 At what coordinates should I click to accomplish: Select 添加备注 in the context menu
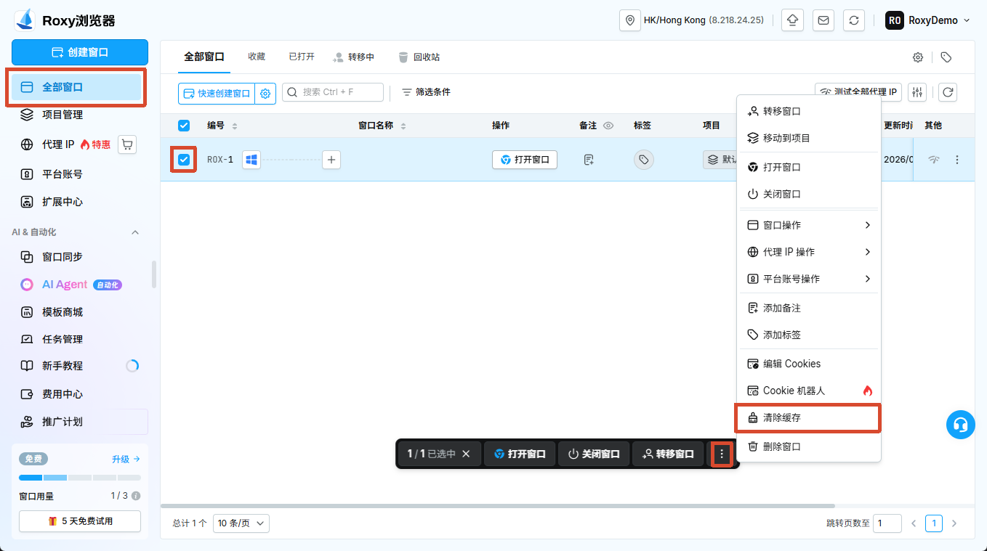pyautogui.click(x=808, y=308)
